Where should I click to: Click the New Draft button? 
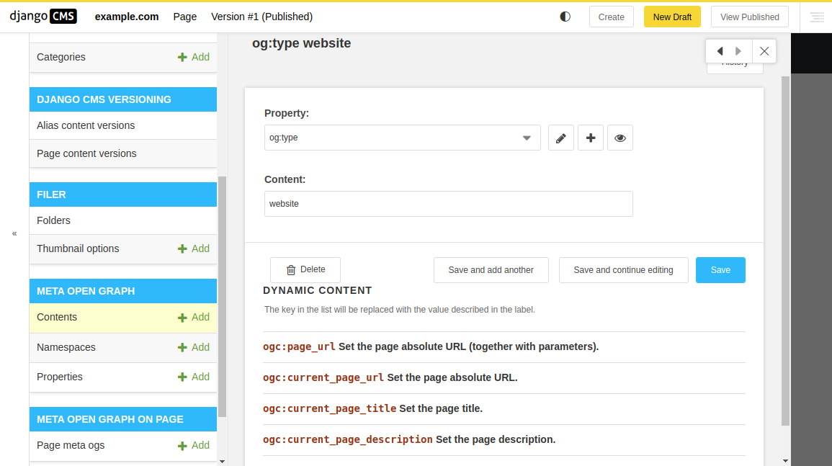pyautogui.click(x=672, y=17)
